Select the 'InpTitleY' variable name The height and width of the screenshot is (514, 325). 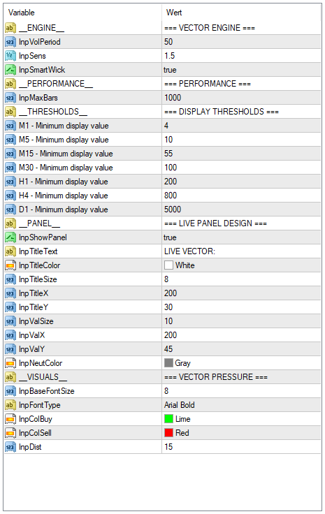(x=34, y=307)
